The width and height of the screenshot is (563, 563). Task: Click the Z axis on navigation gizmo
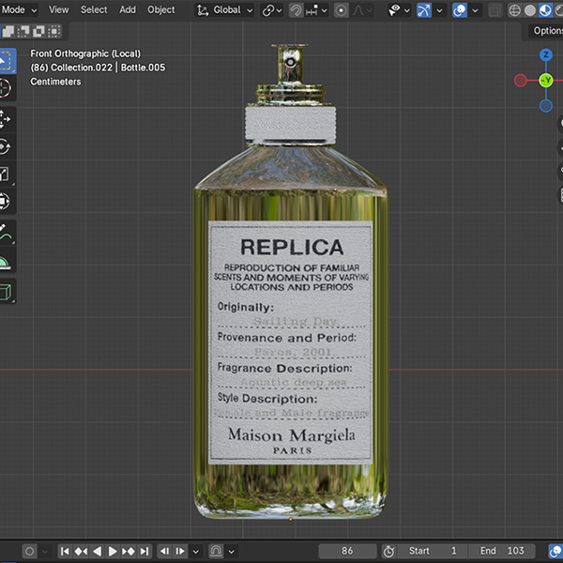[546, 55]
